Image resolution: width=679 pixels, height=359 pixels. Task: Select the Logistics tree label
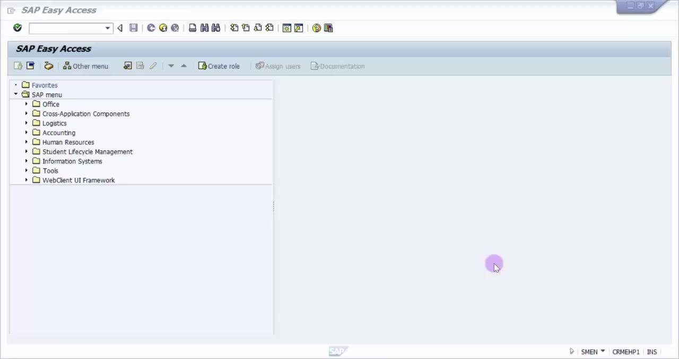click(55, 123)
